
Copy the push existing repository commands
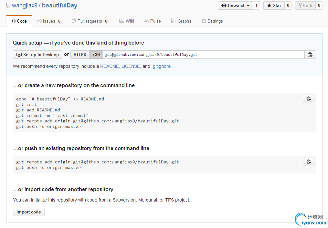click(308, 162)
